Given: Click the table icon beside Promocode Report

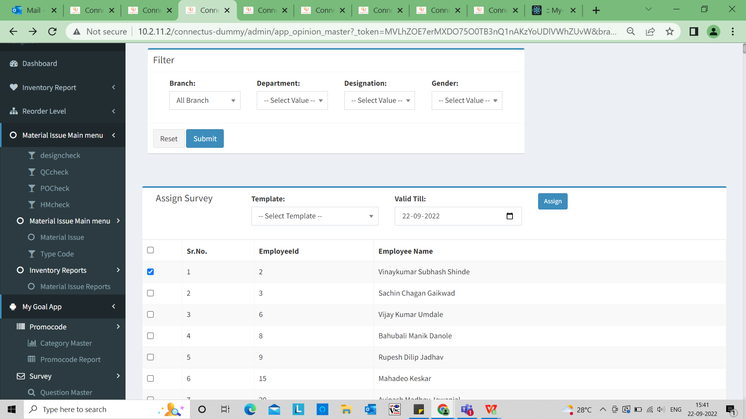Looking at the screenshot, I should point(31,359).
